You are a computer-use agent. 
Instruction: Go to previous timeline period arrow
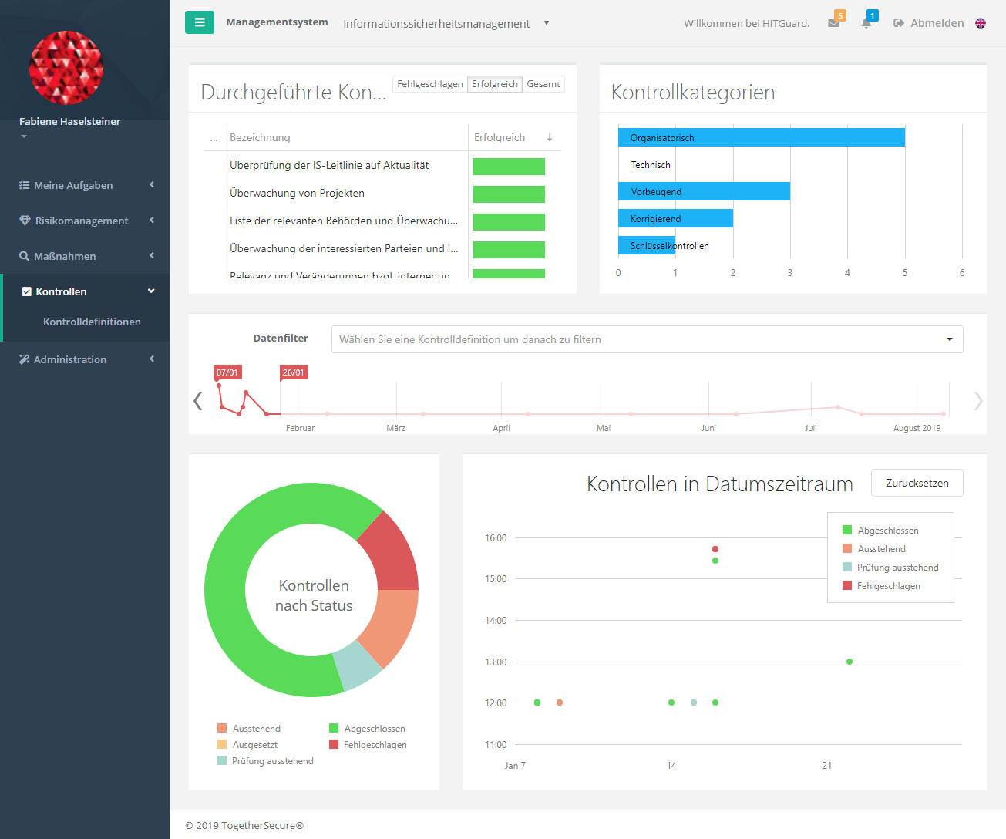point(198,401)
